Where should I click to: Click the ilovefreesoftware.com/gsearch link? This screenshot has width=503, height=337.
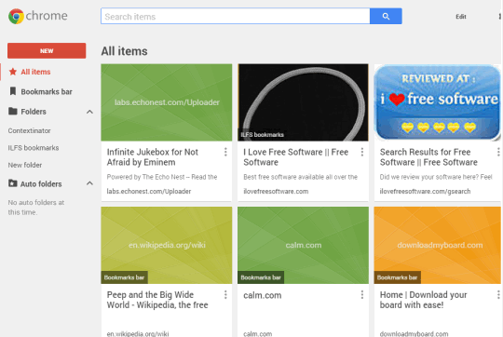[425, 192]
